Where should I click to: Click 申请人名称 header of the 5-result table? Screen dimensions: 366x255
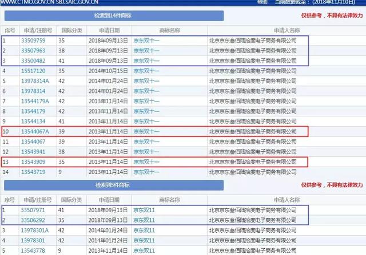pyautogui.click(x=287, y=200)
